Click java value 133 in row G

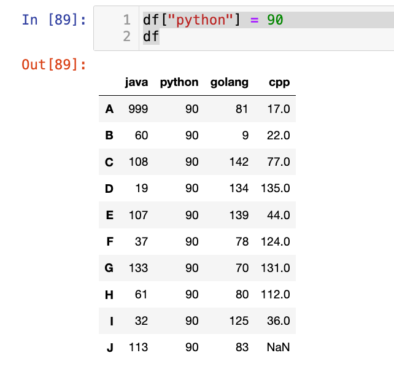coord(138,268)
